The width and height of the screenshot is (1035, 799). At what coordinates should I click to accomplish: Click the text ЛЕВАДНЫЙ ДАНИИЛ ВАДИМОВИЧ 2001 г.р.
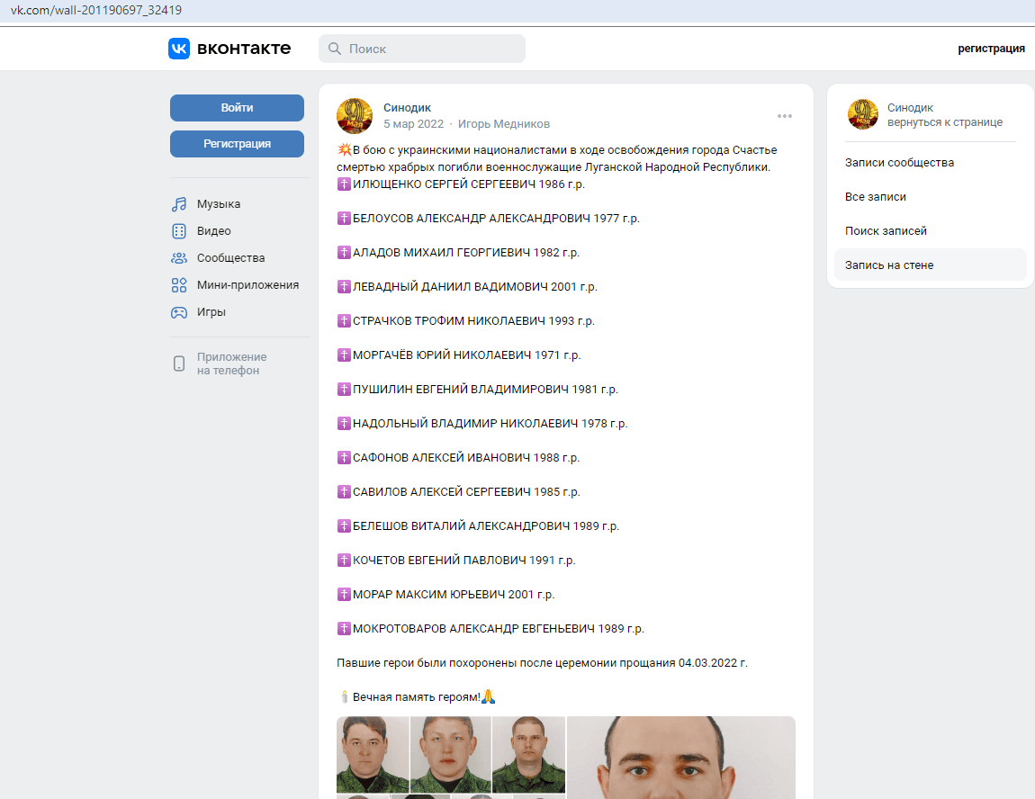tap(474, 286)
